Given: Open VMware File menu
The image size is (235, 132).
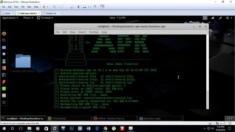Looking at the screenshot, I should (4, 7).
